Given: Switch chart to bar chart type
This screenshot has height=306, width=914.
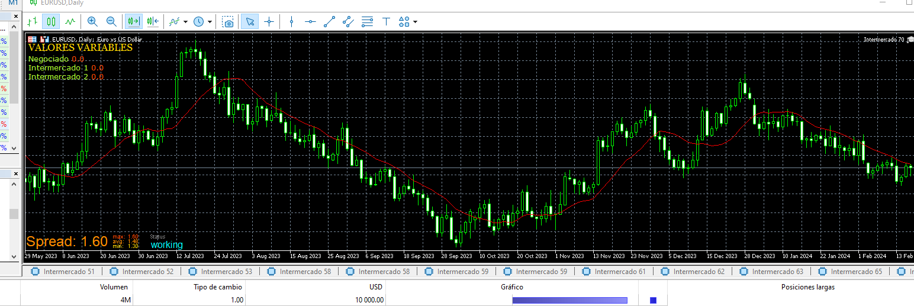Looking at the screenshot, I should [33, 22].
